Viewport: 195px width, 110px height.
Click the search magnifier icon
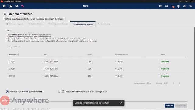(11, 46)
